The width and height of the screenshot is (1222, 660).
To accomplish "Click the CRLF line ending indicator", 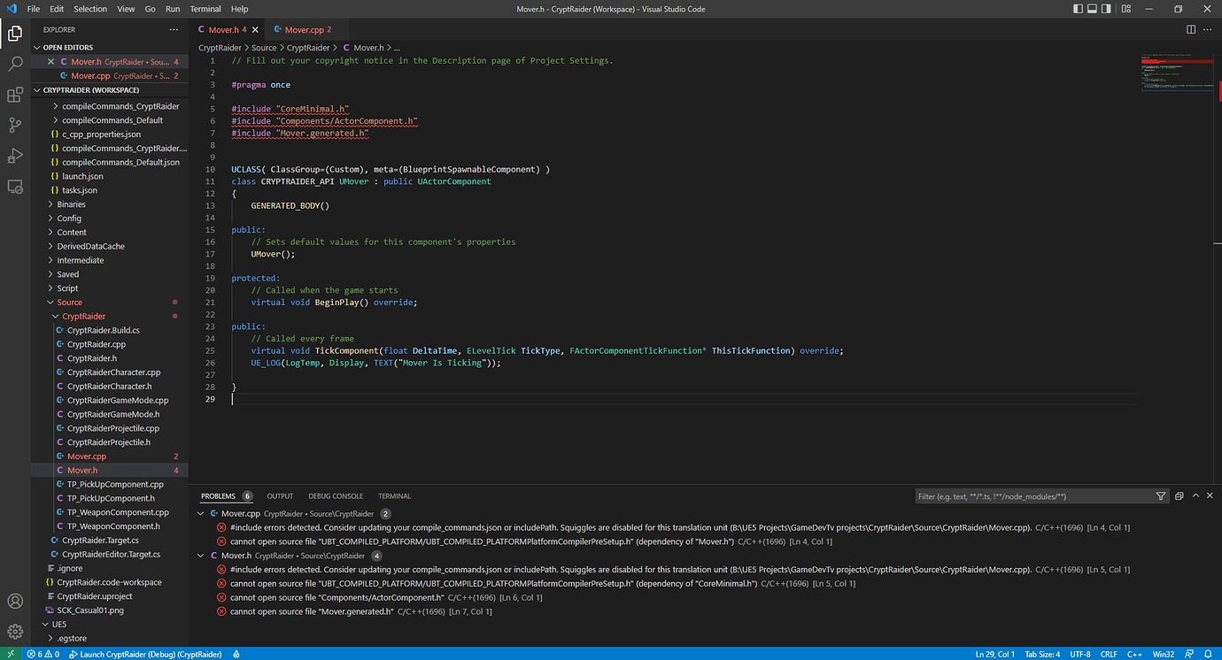I will pyautogui.click(x=1109, y=654).
